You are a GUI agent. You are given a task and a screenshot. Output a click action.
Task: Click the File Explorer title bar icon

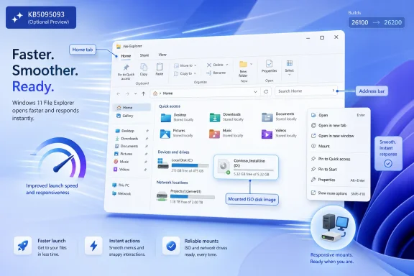click(119, 47)
